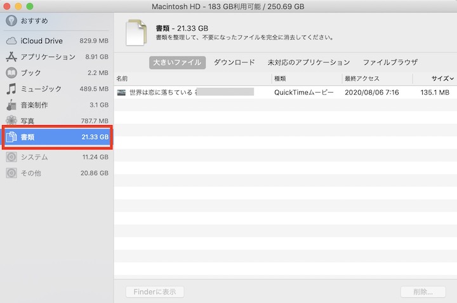The width and height of the screenshot is (457, 303).
Task: Click the 829.9 MB iCloud Drive size
Action: [94, 41]
